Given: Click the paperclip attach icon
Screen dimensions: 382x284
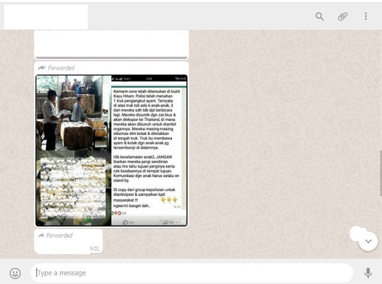Looking at the screenshot, I should pyautogui.click(x=343, y=17).
